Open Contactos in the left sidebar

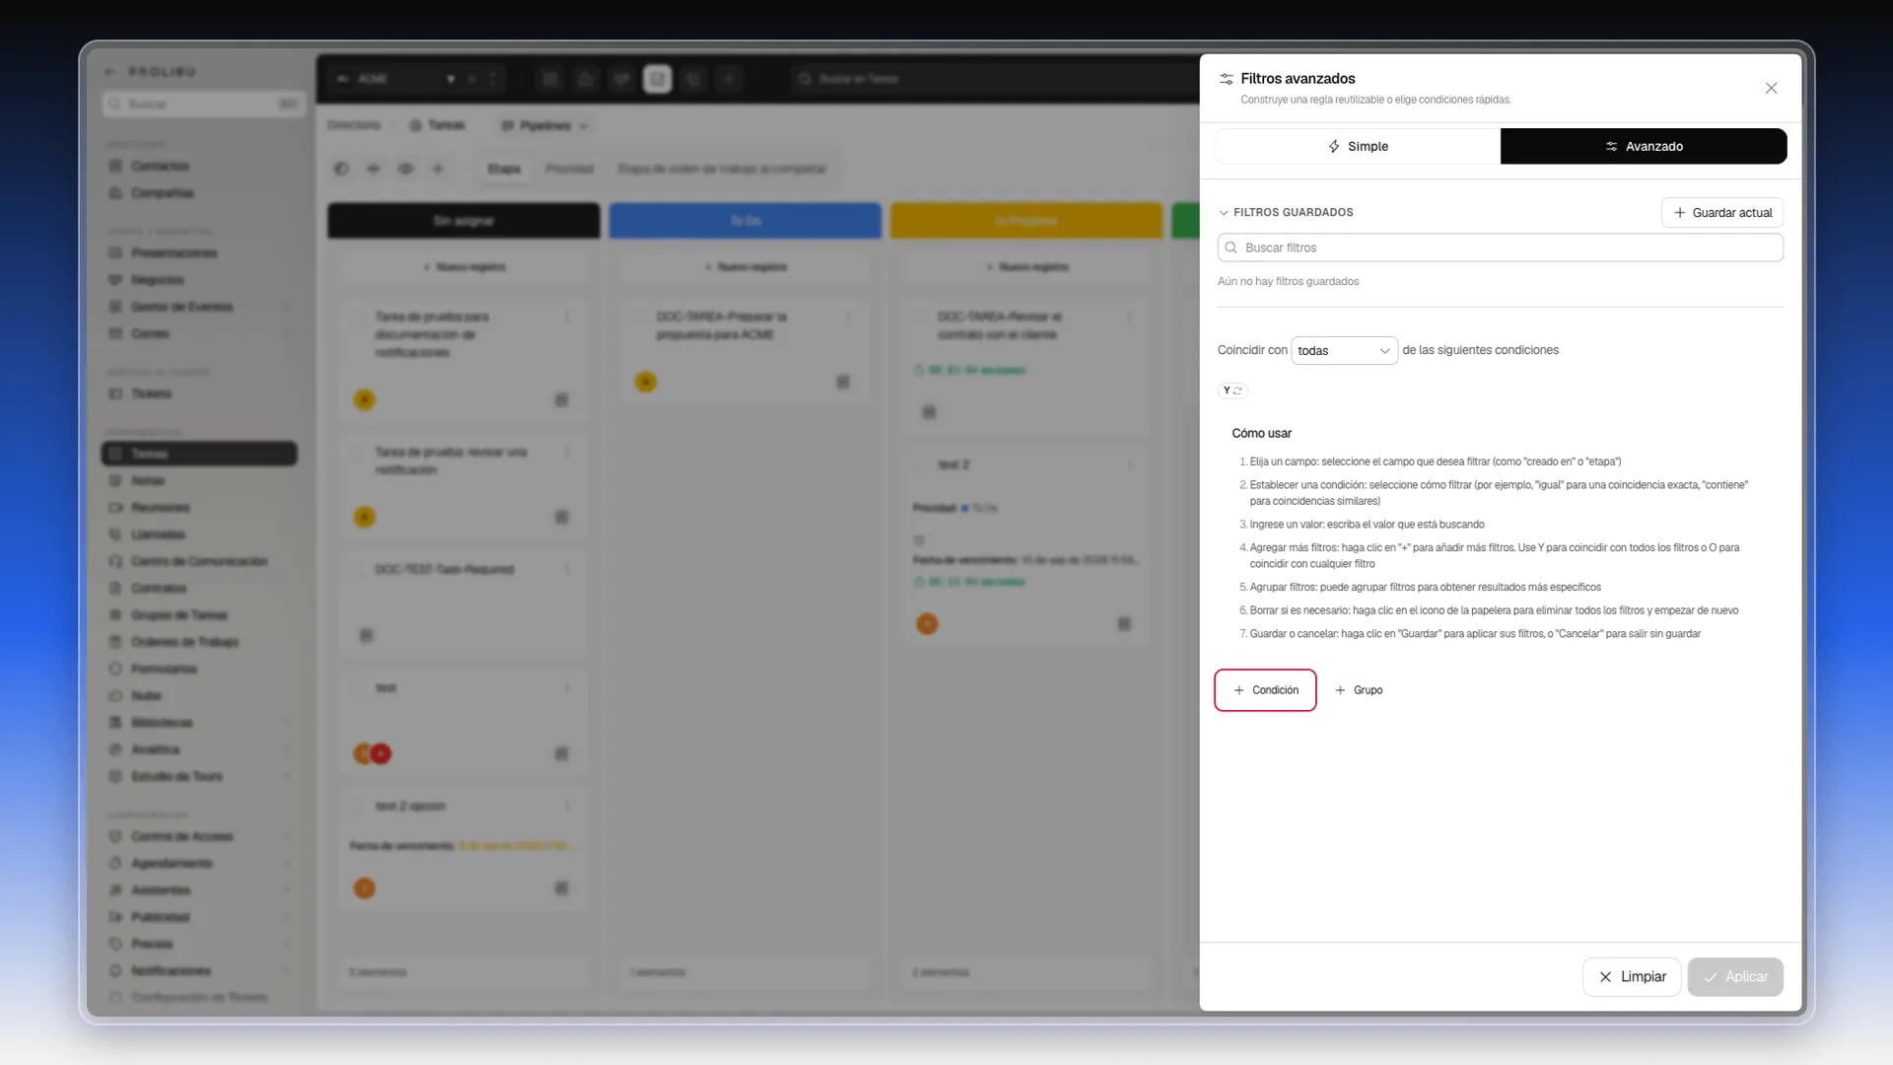[x=199, y=166]
